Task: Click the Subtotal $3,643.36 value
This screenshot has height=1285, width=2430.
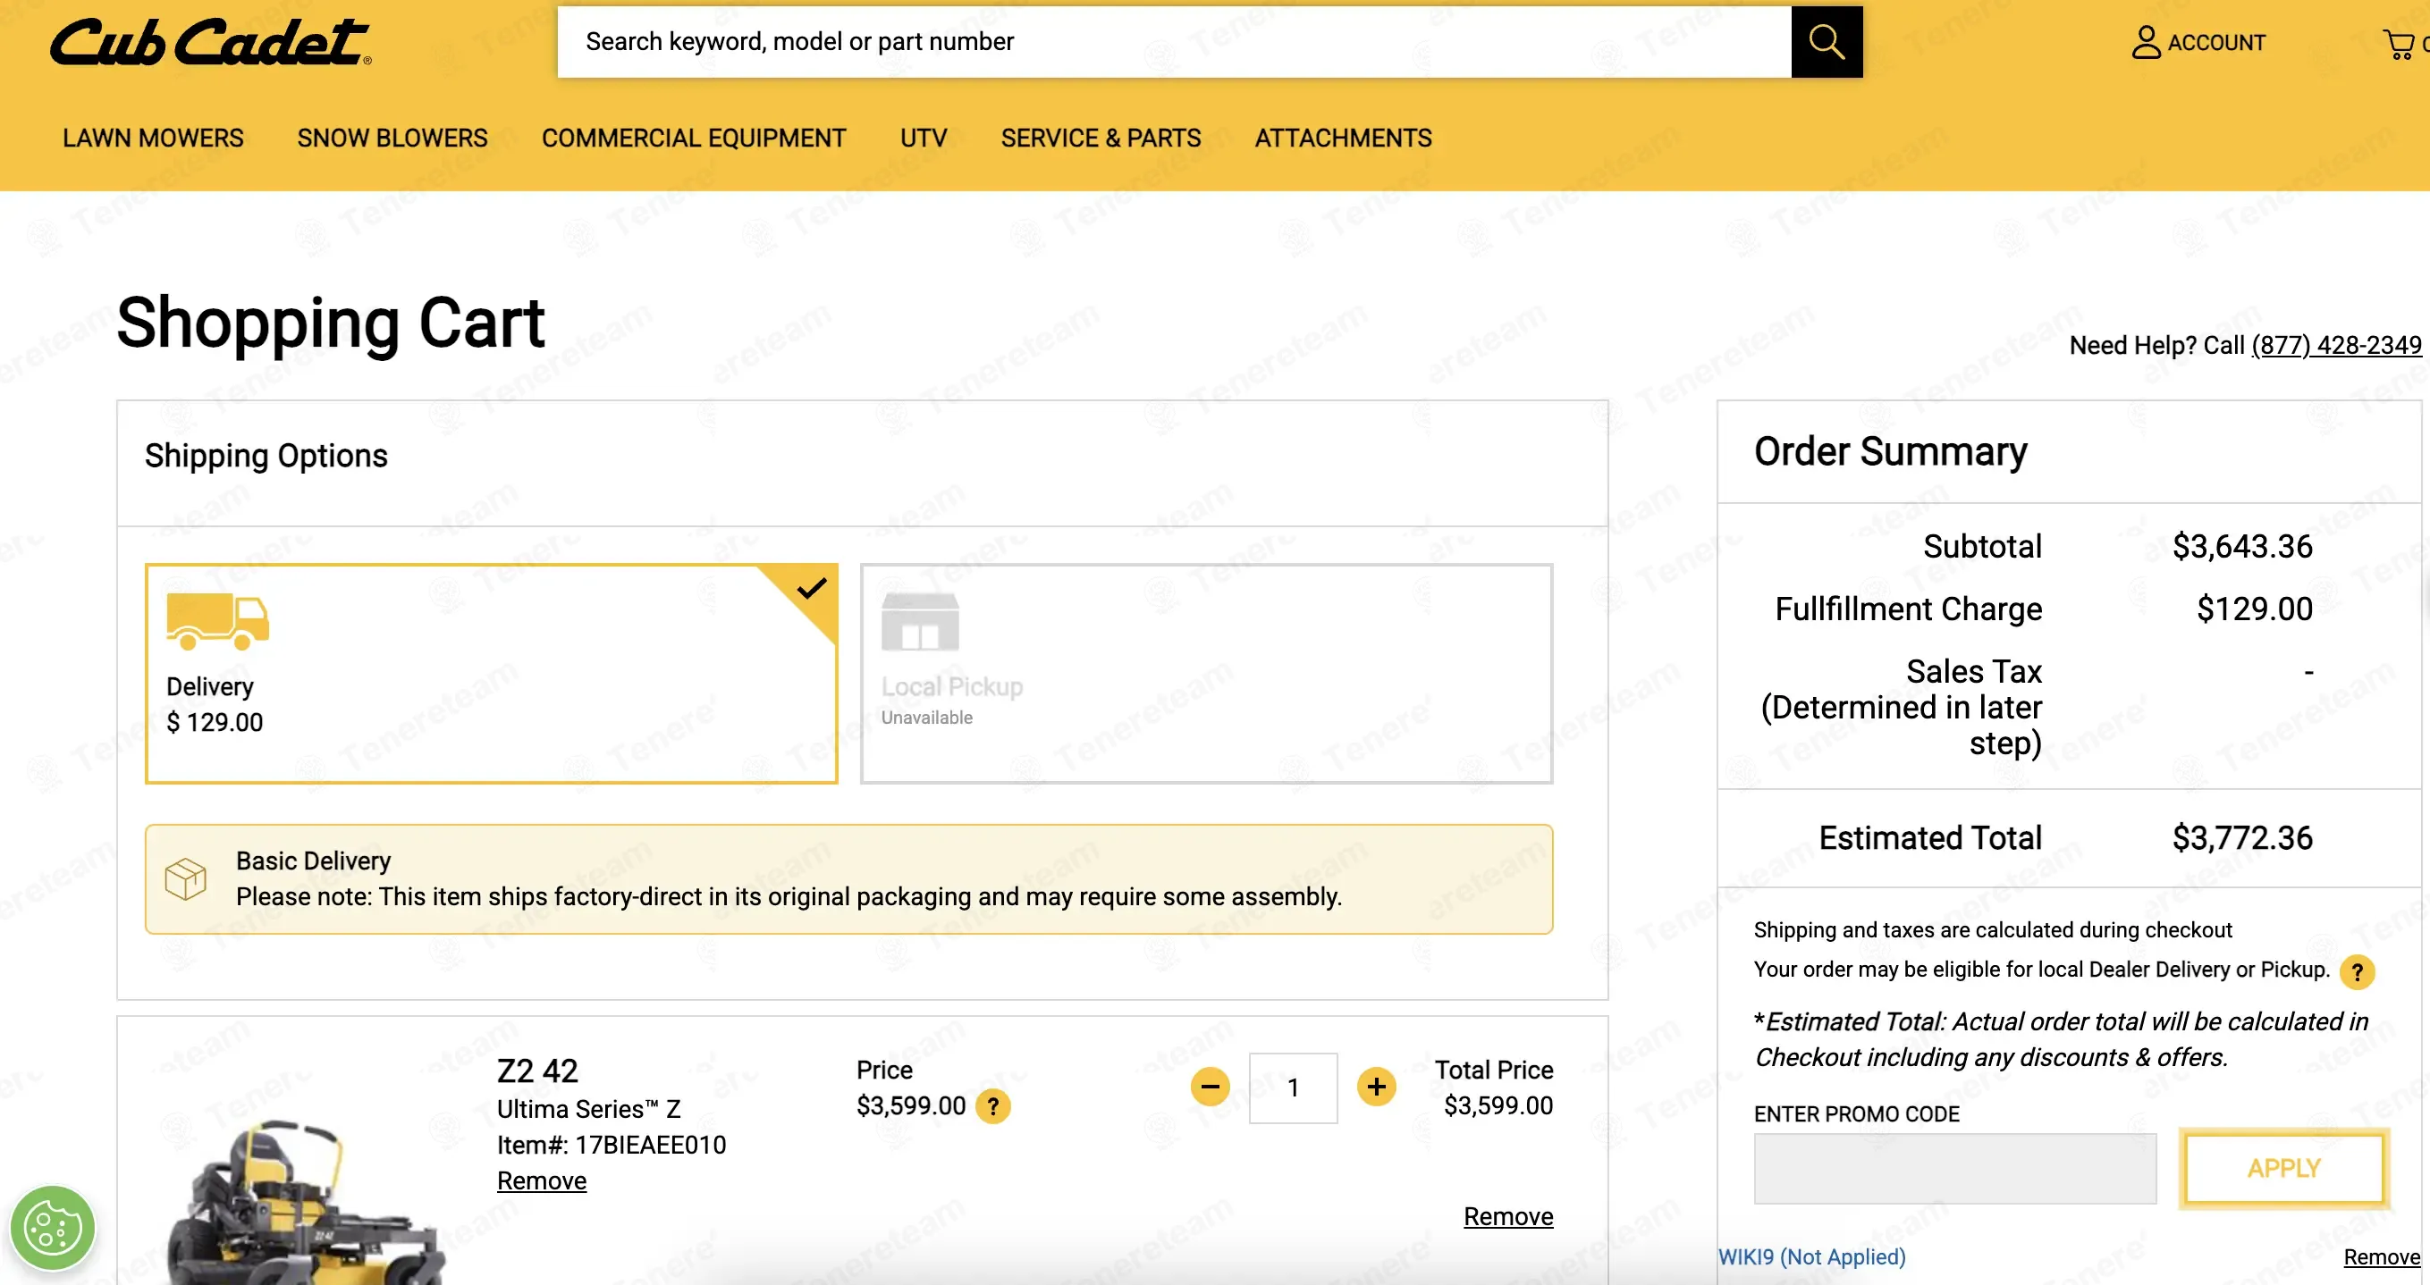Action: click(x=2242, y=546)
